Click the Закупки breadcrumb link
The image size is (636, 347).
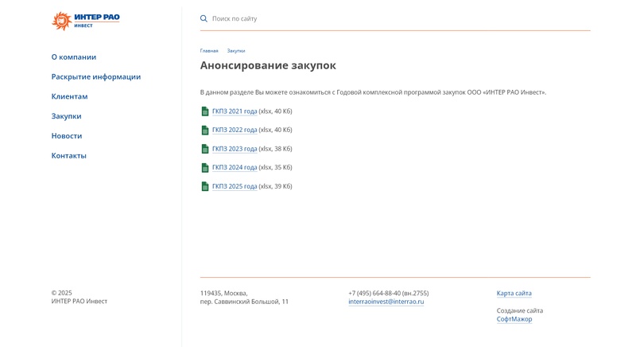click(236, 51)
